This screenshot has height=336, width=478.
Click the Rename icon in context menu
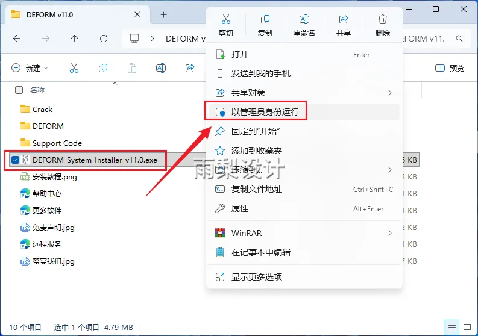coord(304,19)
